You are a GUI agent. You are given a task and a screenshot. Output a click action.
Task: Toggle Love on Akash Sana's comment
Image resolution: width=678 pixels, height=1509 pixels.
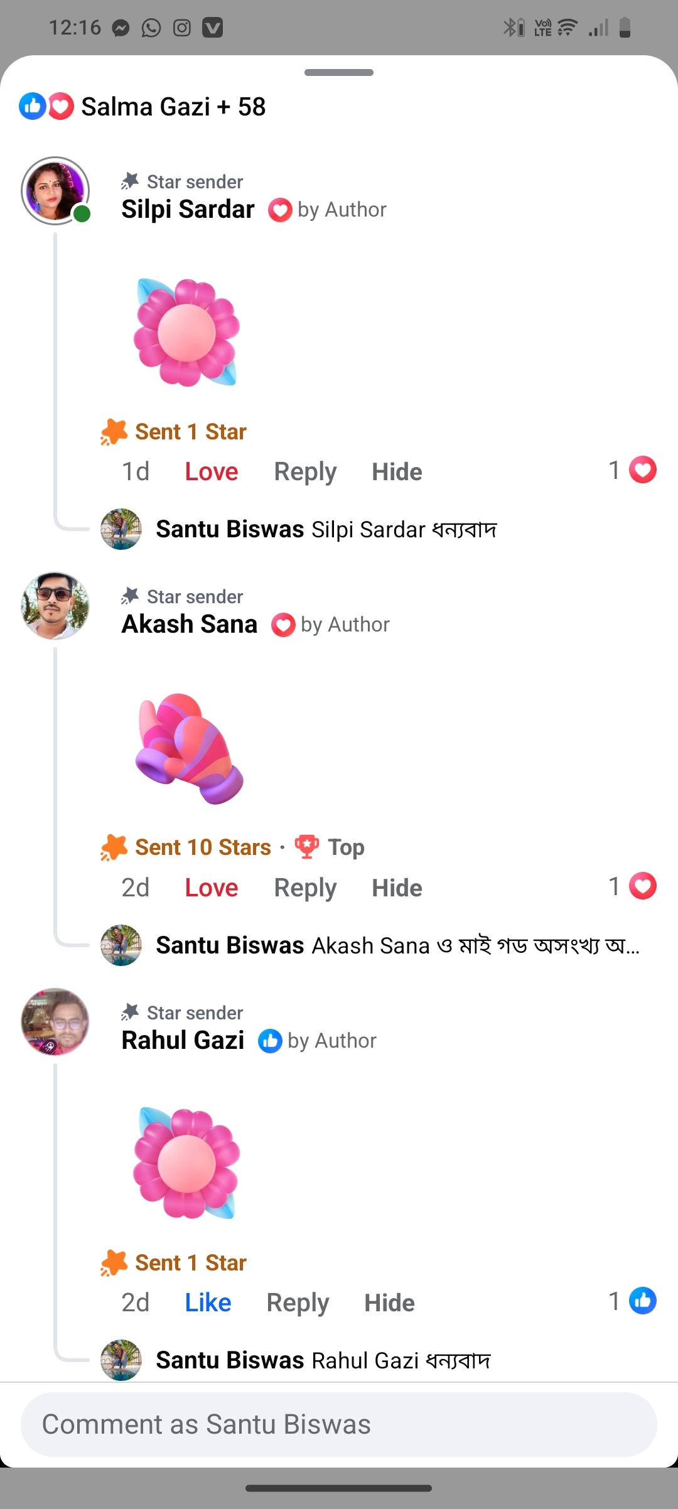pos(211,888)
